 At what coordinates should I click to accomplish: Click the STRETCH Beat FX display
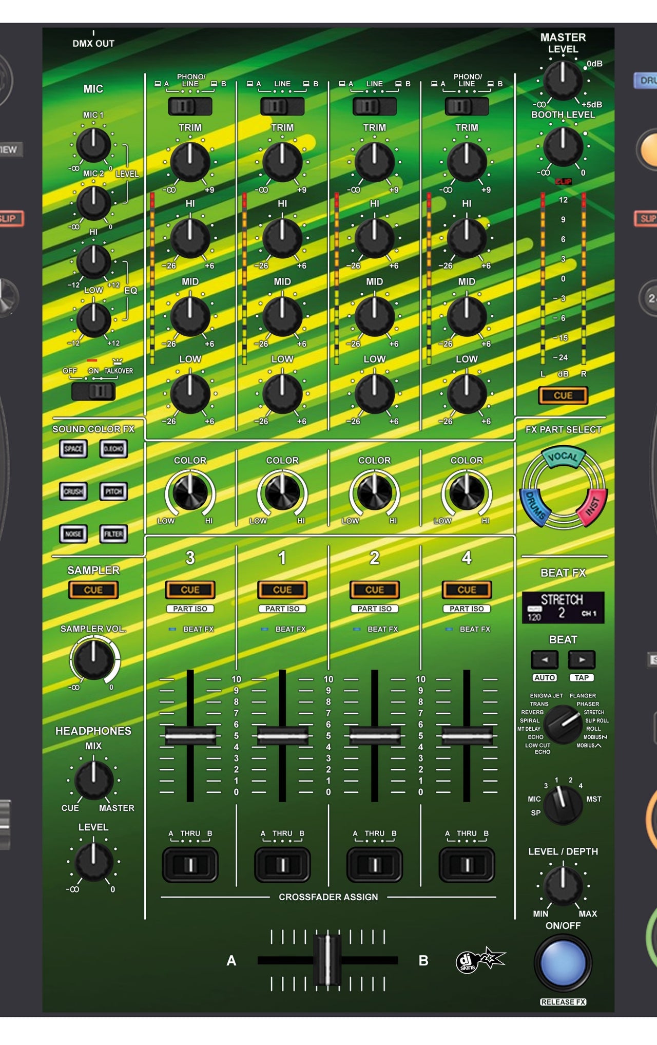pos(563,607)
